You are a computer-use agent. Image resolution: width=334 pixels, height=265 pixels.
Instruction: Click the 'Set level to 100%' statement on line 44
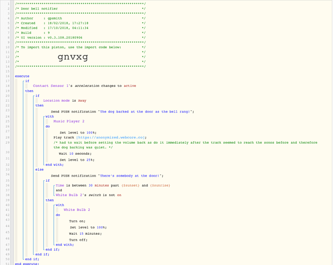point(88,227)
